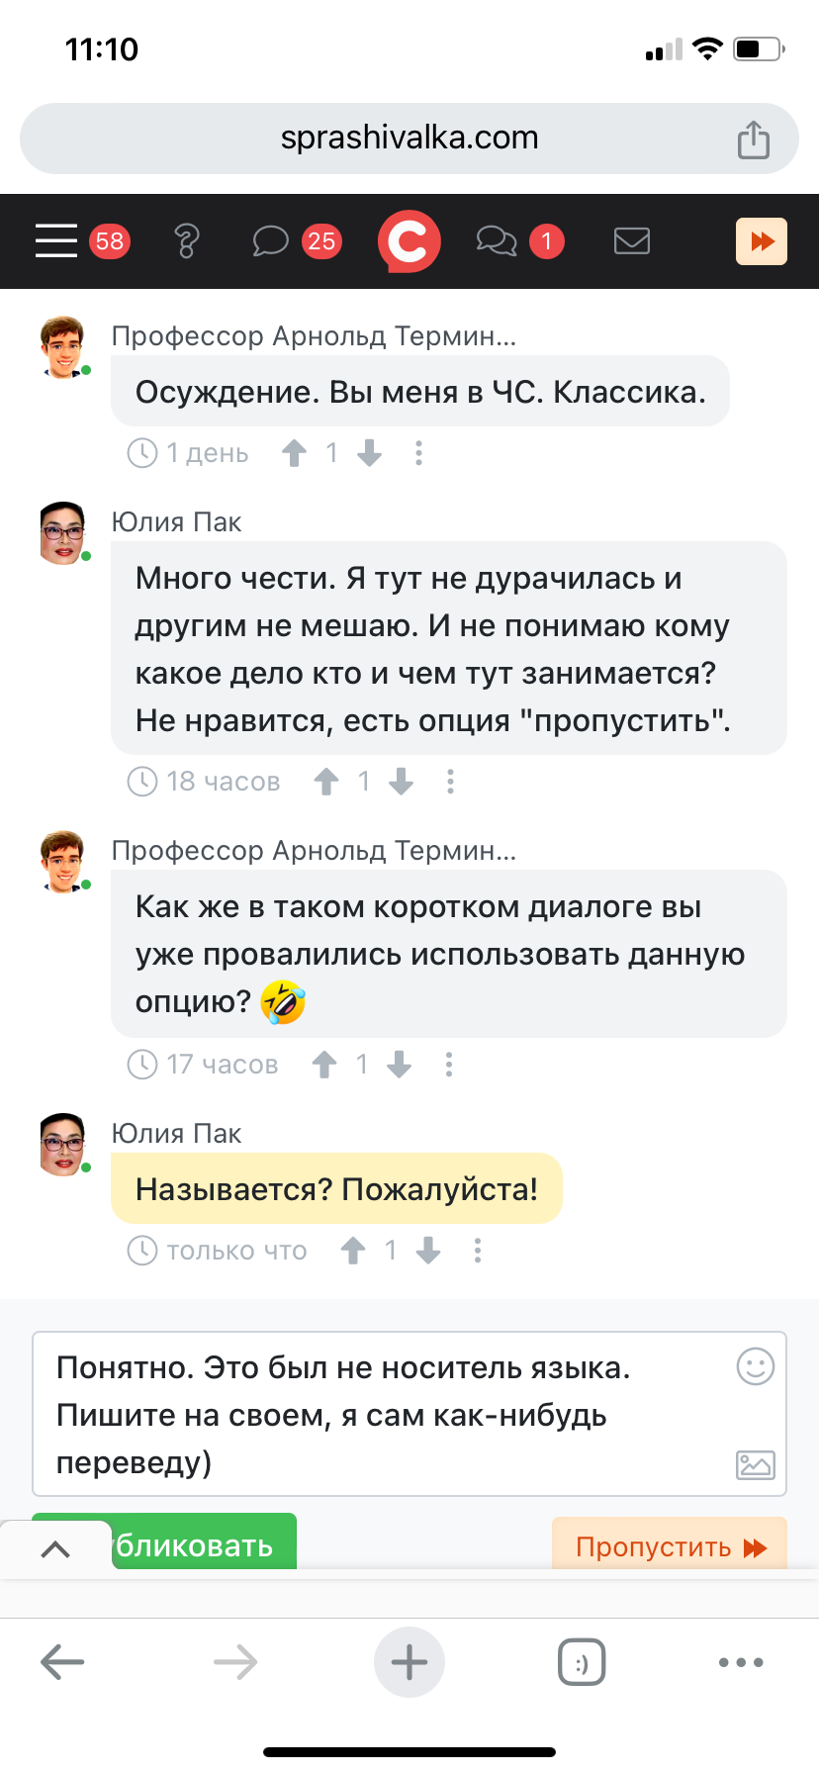Expand the chevron-up panel at bottom left
This screenshot has width=819, height=1773.
click(x=55, y=1549)
